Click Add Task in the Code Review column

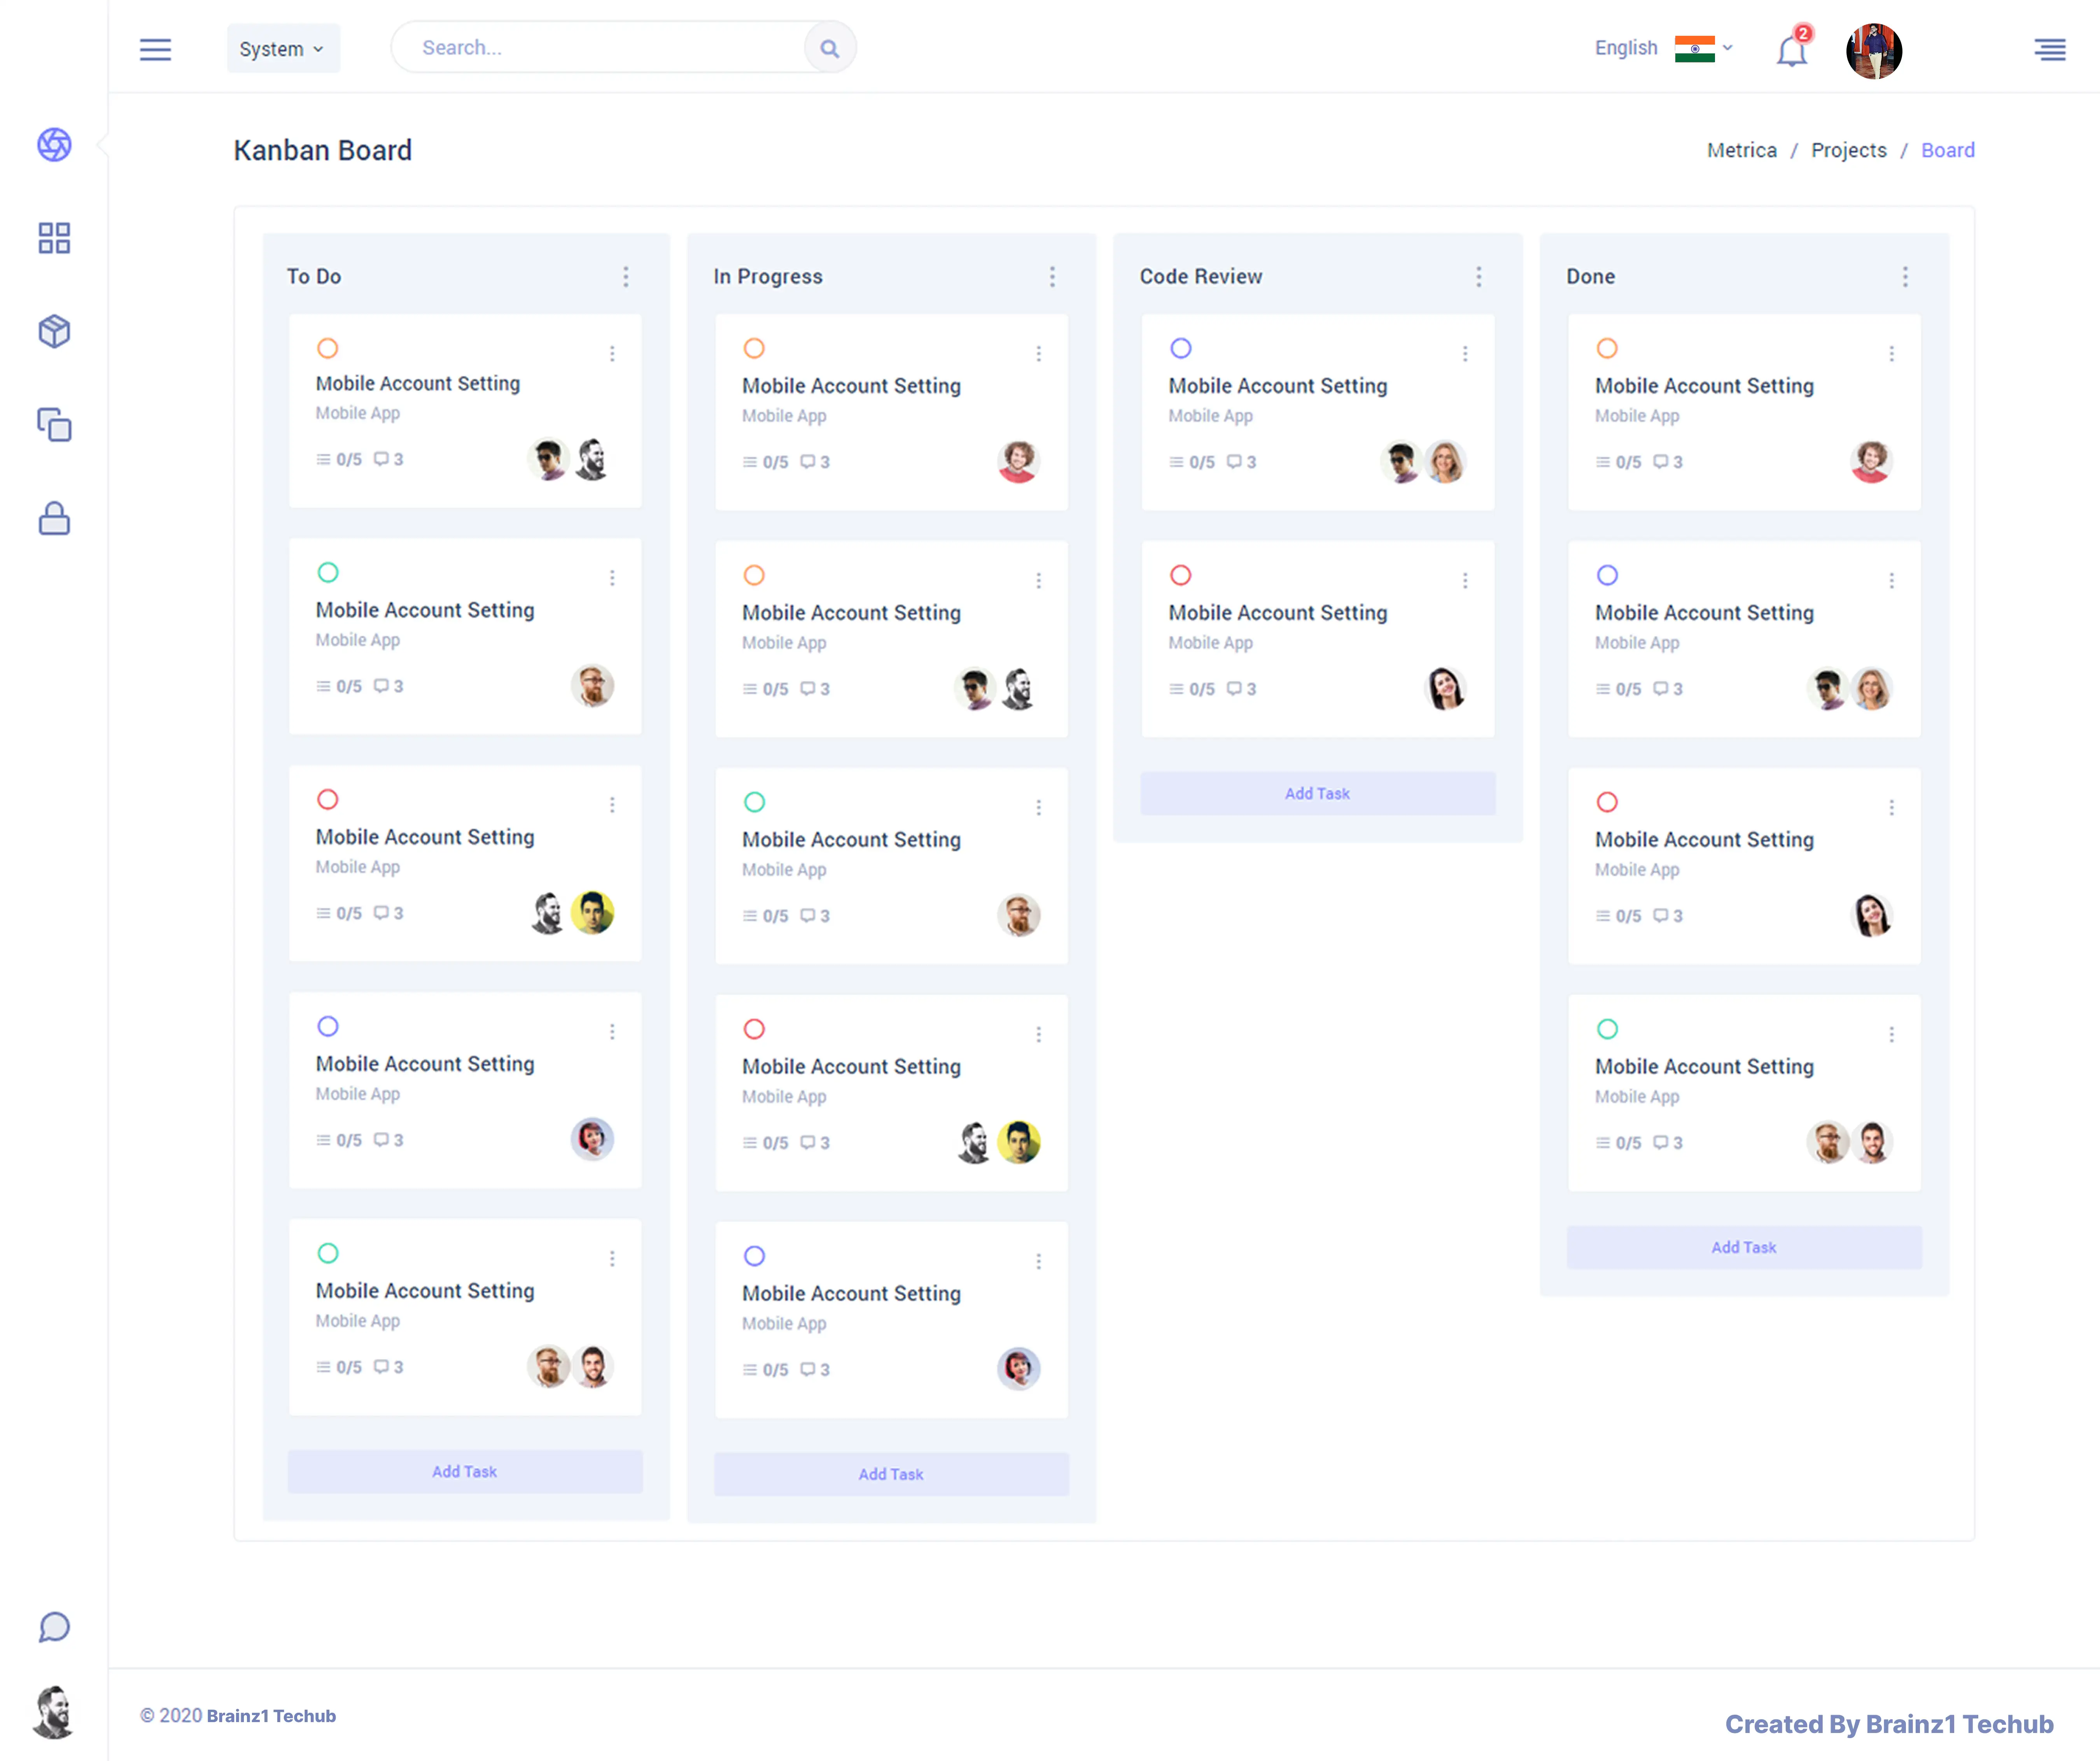pos(1317,793)
